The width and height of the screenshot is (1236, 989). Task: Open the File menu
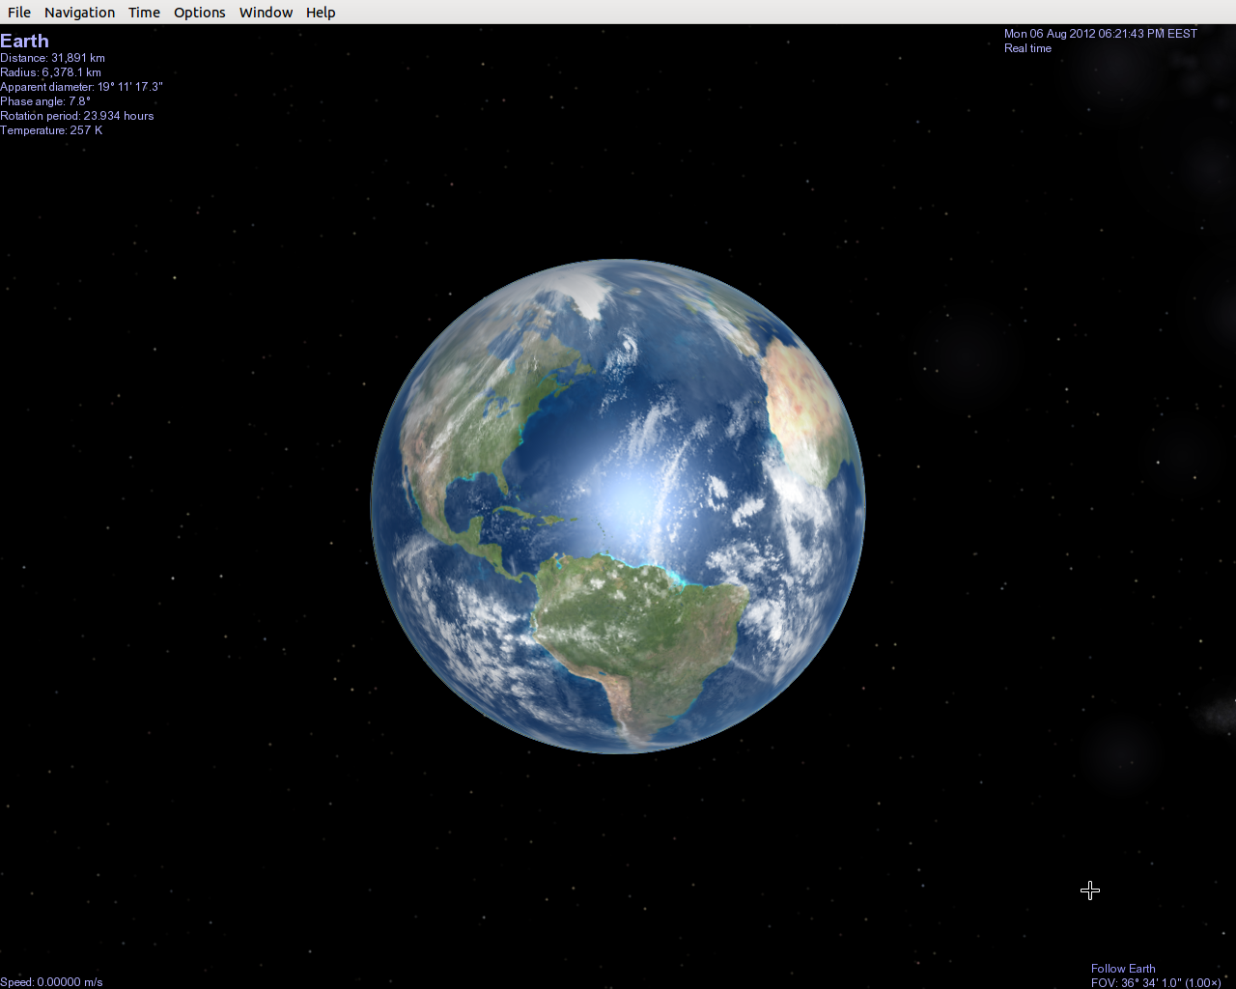pos(18,12)
